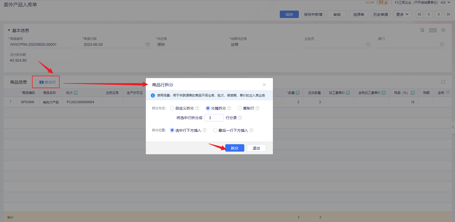This screenshot has width=455, height=222.
Task: Show help for 选中行下方插入
Action: (x=205, y=130)
